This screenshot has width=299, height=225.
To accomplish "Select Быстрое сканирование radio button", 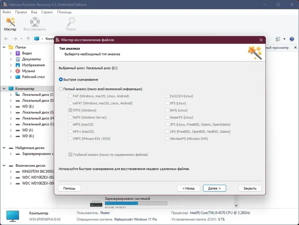I will coord(60,79).
